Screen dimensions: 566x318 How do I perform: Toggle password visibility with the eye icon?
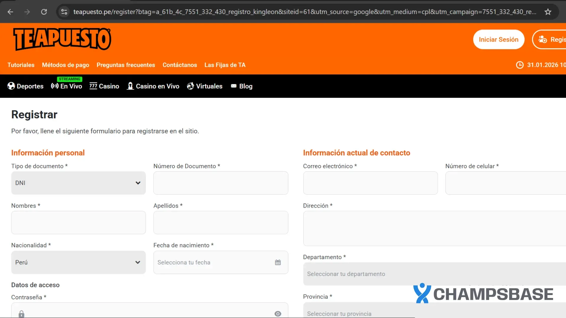[x=277, y=314]
